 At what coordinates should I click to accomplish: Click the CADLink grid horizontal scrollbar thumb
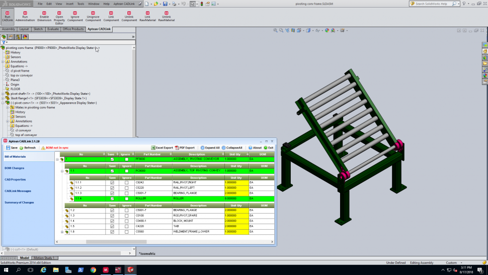(116, 242)
